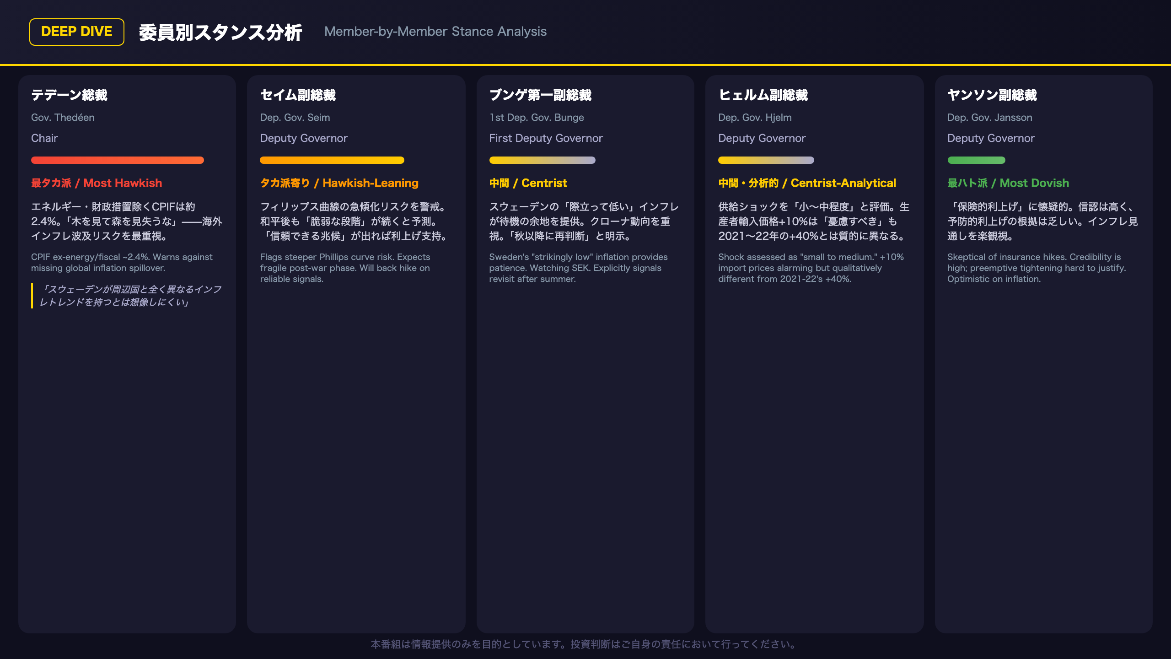Click the Member-by-Member Stance Analysis subtitle
The image size is (1171, 659).
point(435,32)
